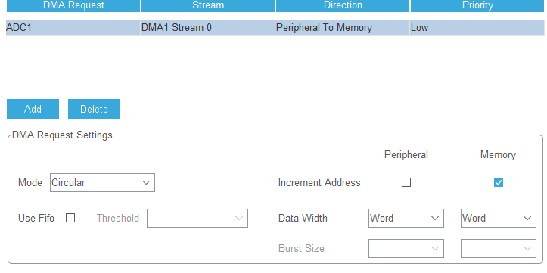The width and height of the screenshot is (547, 273).
Task: Select the Peripheral To Memory cell
Action: pyautogui.click(x=343, y=28)
